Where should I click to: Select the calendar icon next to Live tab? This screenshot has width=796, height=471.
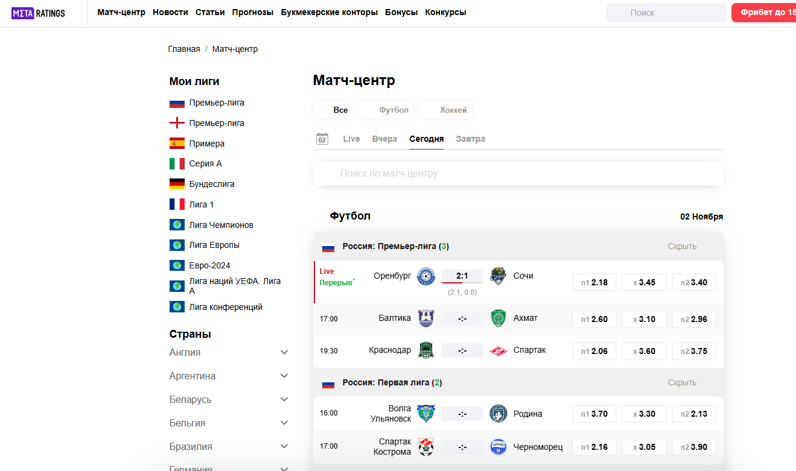[322, 138]
